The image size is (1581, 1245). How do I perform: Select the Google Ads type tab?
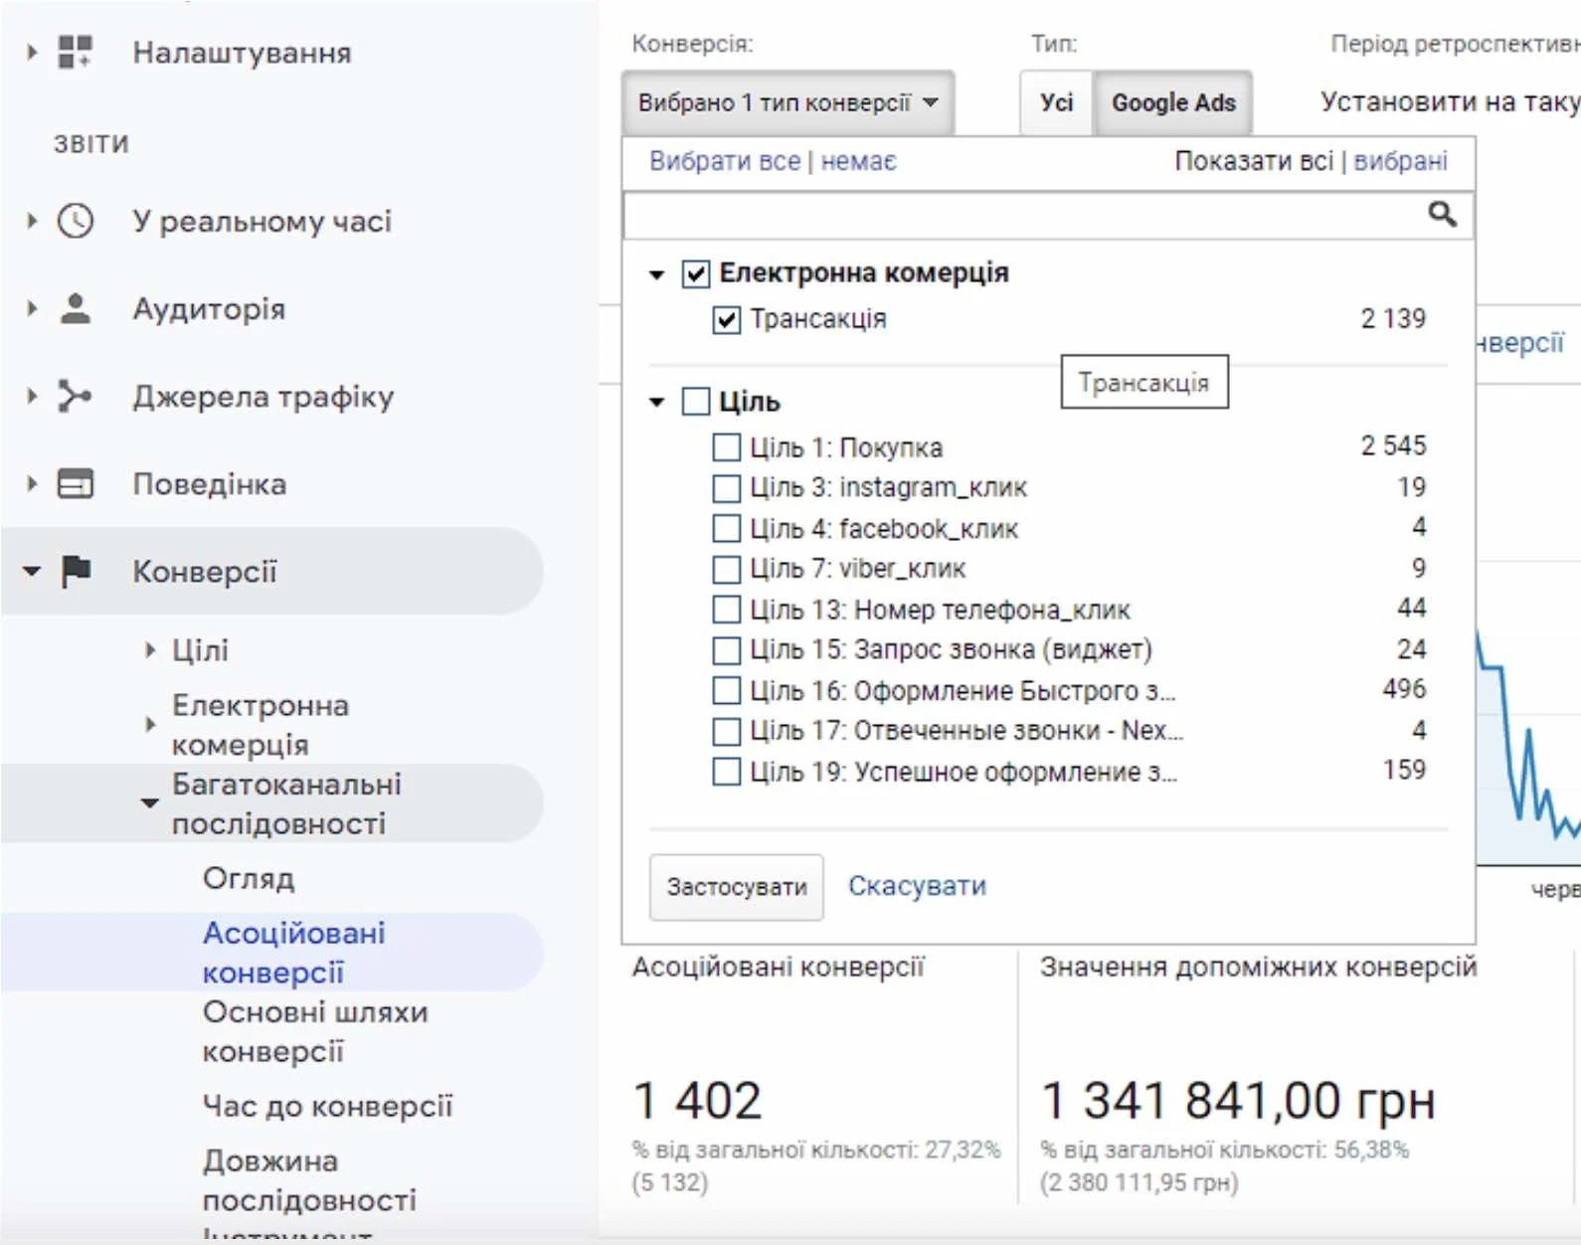pos(1173,102)
